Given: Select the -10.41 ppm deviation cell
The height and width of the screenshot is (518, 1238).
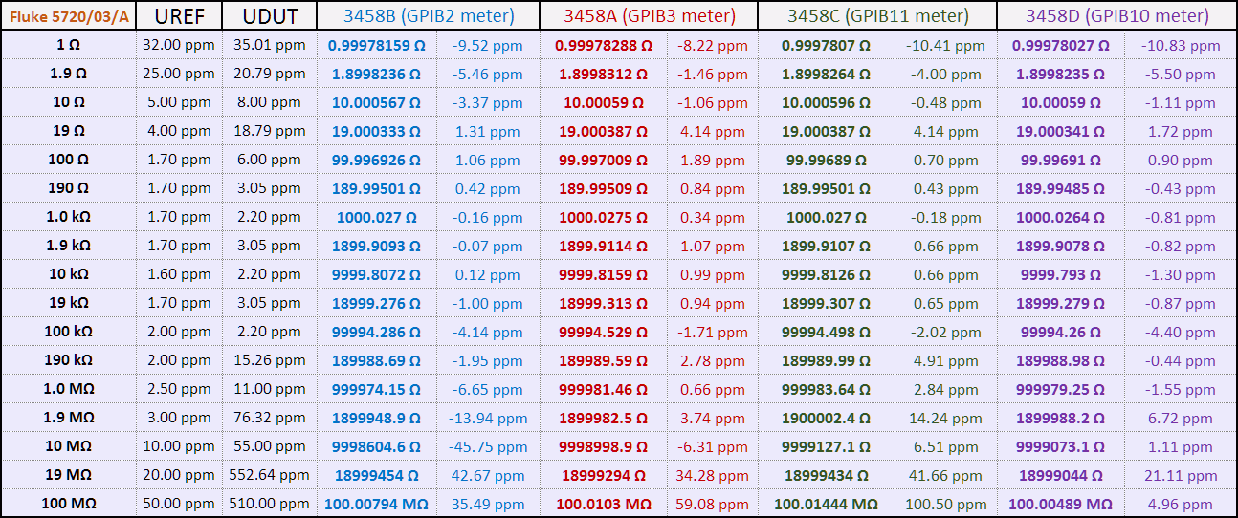Looking at the screenshot, I should (x=945, y=46).
